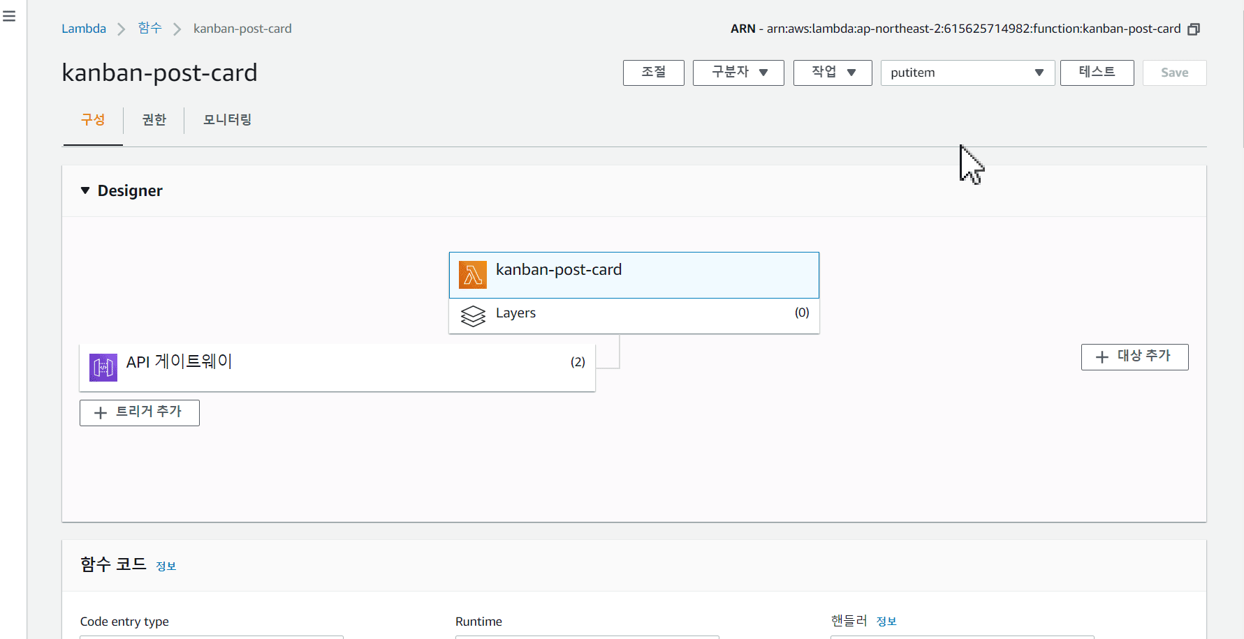Image resolution: width=1244 pixels, height=639 pixels.
Task: Go to Lambda breadcrumb link
Action: pos(84,29)
